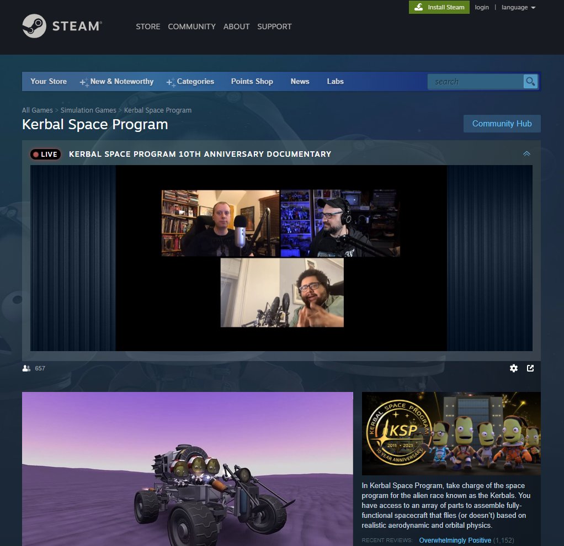Click the RECENT REVIEWS label

click(x=387, y=540)
